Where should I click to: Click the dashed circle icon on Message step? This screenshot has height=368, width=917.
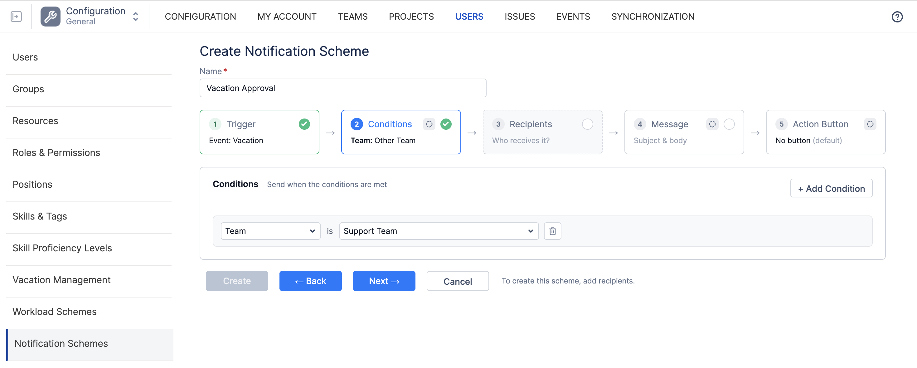pos(712,124)
